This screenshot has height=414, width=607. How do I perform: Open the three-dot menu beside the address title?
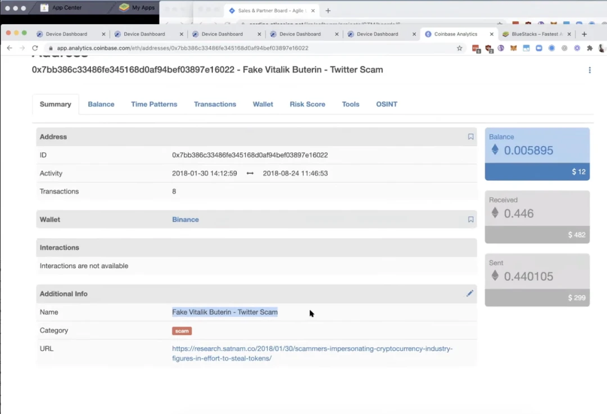click(x=590, y=70)
